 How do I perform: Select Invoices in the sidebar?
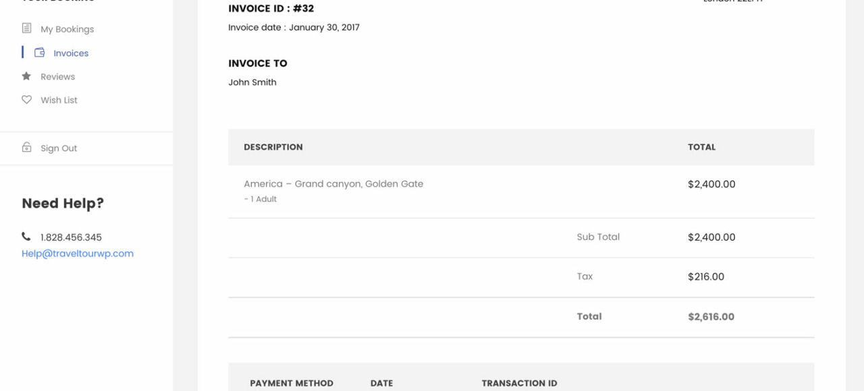coord(71,53)
